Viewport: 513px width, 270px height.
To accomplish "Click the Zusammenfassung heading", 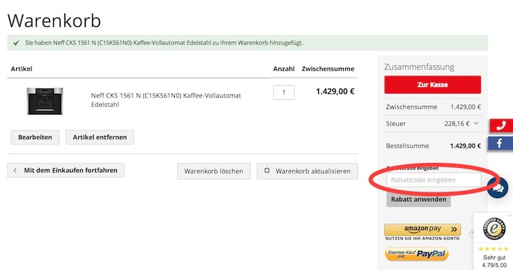I will click(x=419, y=67).
